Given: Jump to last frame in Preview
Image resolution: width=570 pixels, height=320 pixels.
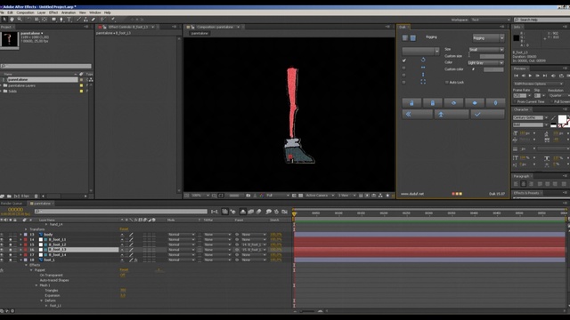Looking at the screenshot, I should pyautogui.click(x=545, y=76).
